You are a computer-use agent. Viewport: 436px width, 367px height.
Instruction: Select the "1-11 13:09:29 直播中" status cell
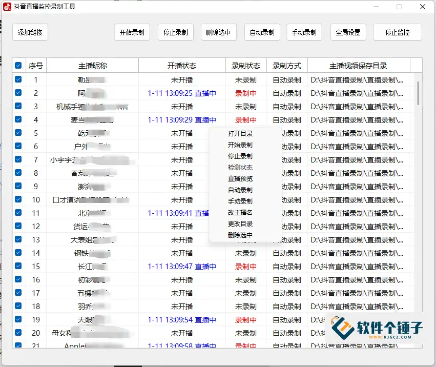pyautogui.click(x=182, y=119)
